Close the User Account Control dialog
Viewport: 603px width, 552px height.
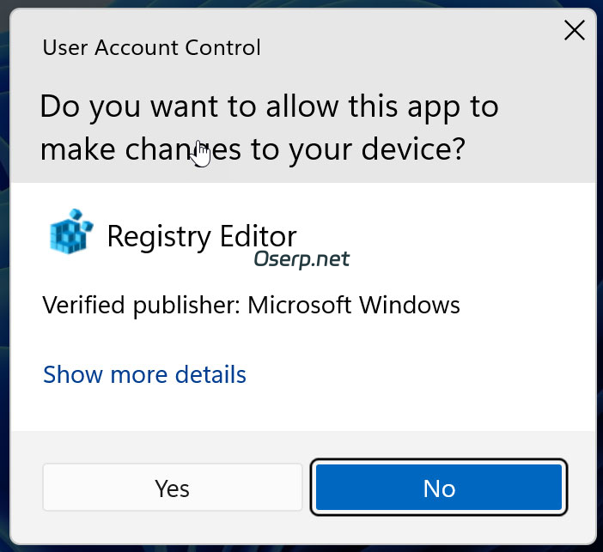pyautogui.click(x=573, y=33)
